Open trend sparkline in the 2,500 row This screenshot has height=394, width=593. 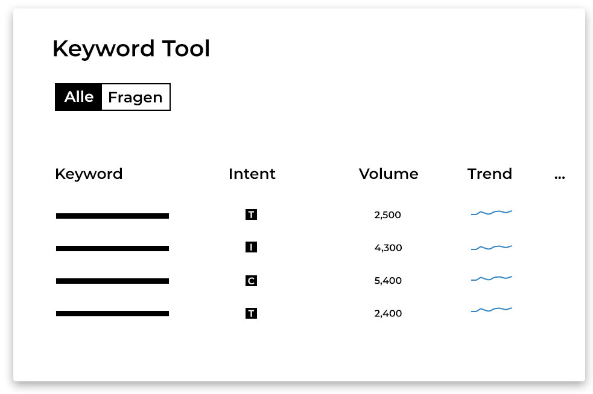491,213
